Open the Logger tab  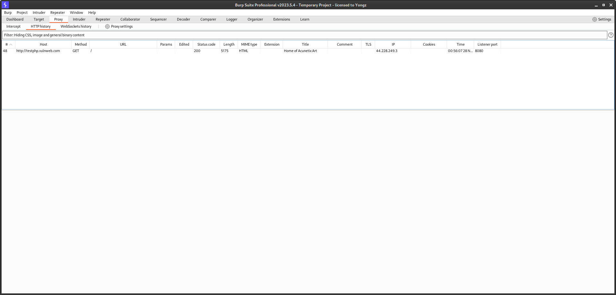(x=232, y=19)
